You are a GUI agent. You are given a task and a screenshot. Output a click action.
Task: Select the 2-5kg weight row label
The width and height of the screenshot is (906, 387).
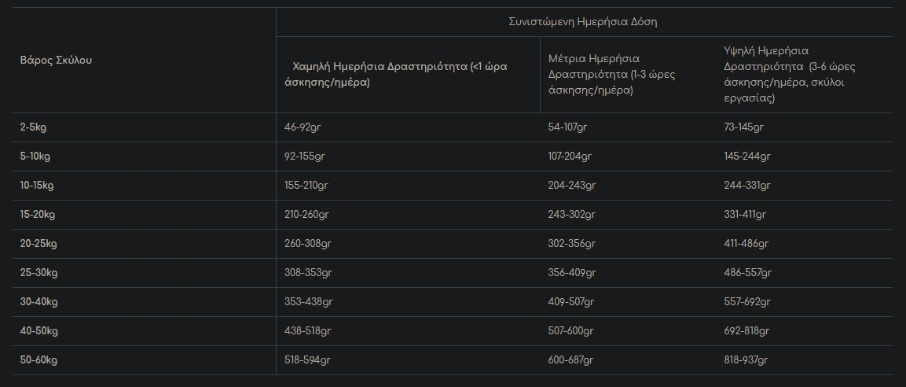(x=34, y=127)
